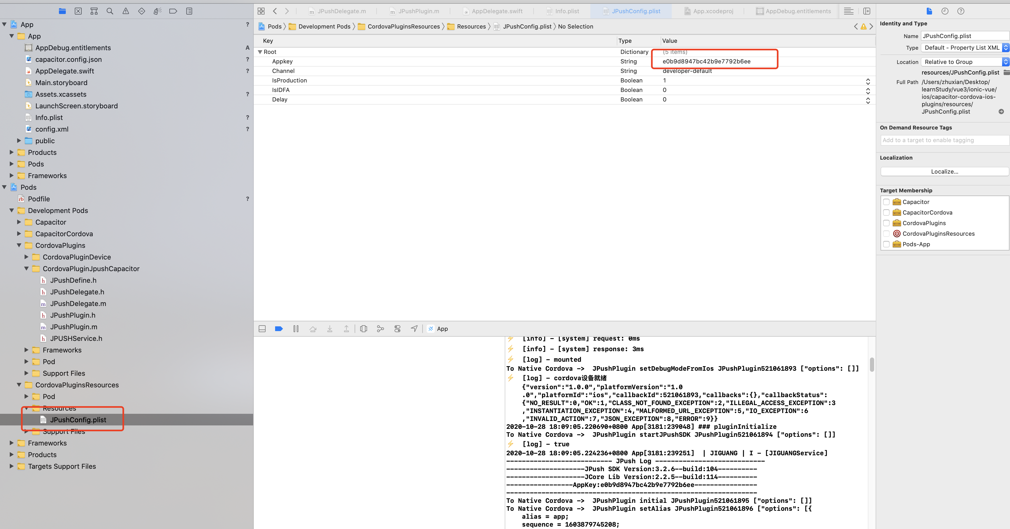This screenshot has height=529, width=1010.
Task: Click the Step out button
Action: click(x=346, y=329)
